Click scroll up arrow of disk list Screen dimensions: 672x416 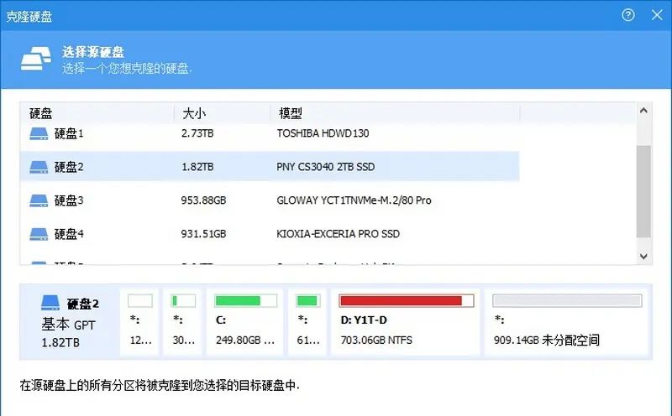pyautogui.click(x=643, y=111)
